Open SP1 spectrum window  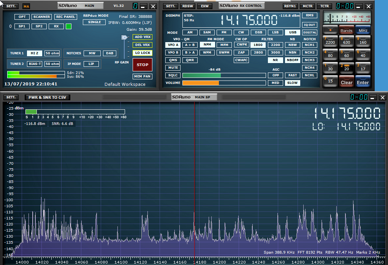pyautogui.click(x=22, y=26)
